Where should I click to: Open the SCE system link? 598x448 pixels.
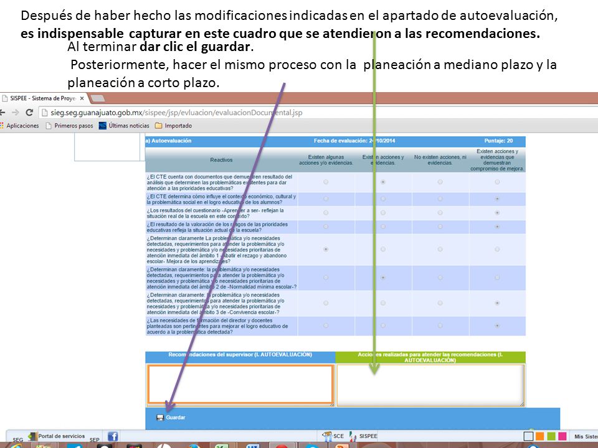(x=333, y=436)
